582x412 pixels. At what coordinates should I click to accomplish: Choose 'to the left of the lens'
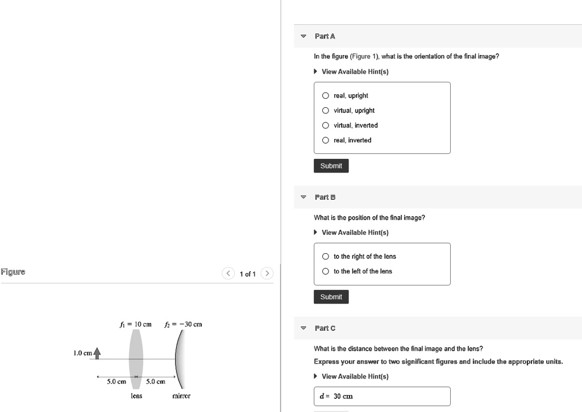[x=325, y=271]
